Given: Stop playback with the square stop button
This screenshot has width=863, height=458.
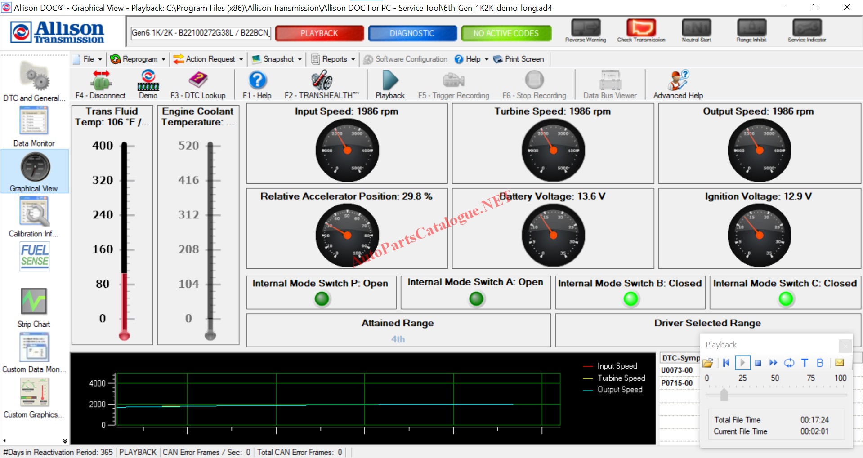Looking at the screenshot, I should pyautogui.click(x=758, y=363).
